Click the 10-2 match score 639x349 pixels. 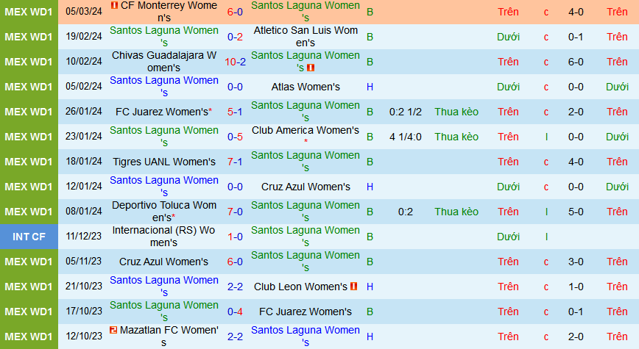click(x=236, y=62)
